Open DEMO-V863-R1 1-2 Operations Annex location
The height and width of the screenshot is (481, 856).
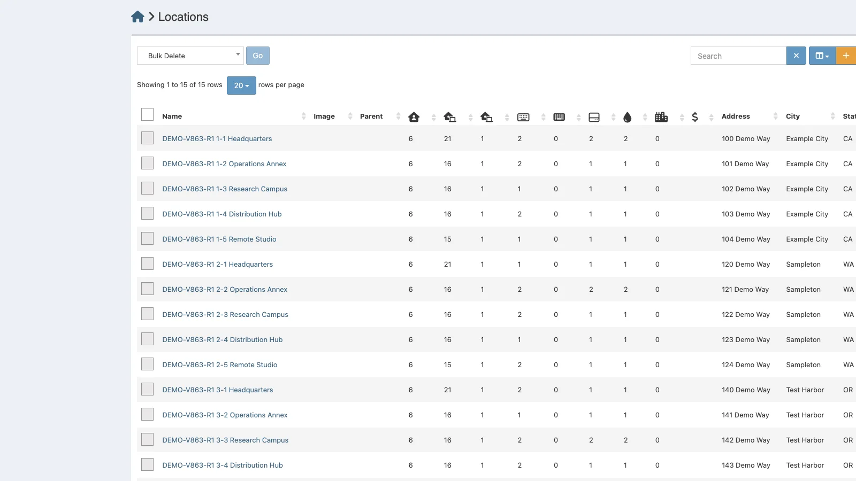click(x=224, y=164)
